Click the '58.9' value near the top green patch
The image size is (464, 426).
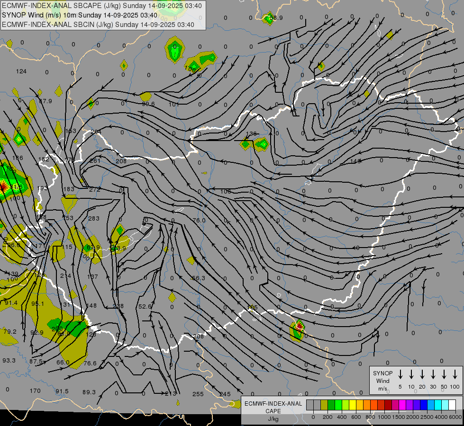tap(276, 18)
